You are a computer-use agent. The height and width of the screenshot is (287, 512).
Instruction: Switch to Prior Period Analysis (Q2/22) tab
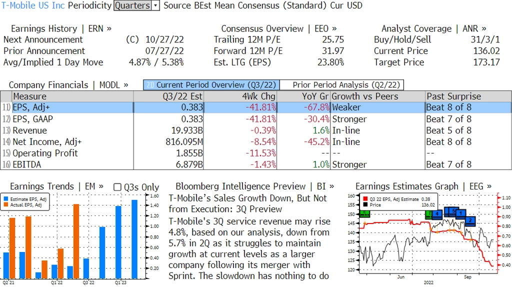pos(342,85)
